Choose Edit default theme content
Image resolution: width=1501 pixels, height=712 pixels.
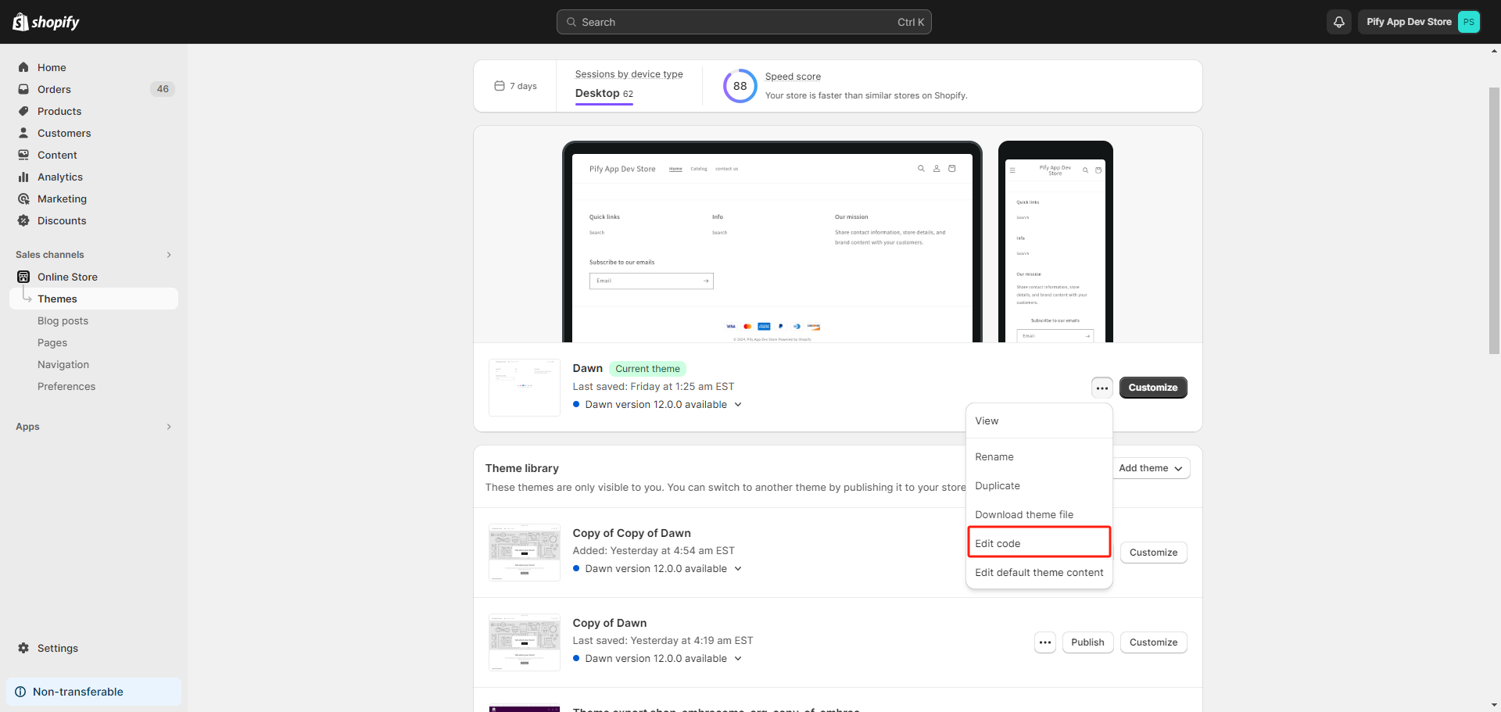[x=1039, y=572]
